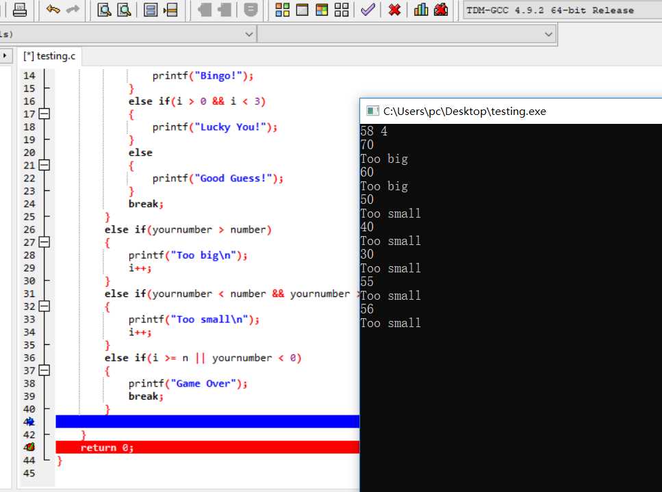Toggle the red breakpoint marker at return 0
This screenshot has height=492, width=662.
pos(29,447)
